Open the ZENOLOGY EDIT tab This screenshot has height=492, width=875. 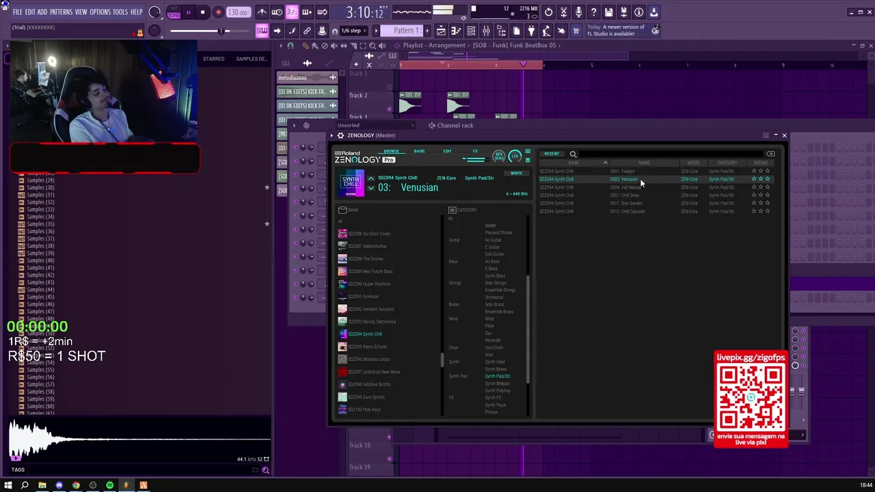(447, 151)
